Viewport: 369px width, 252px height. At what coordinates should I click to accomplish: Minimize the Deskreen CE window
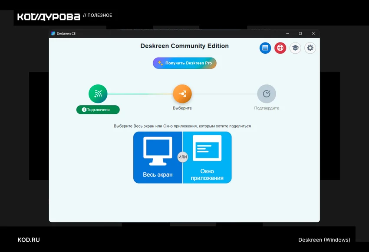point(287,33)
